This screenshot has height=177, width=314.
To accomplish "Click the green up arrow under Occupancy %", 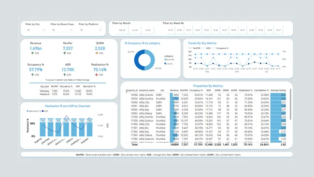I will point(32,74).
